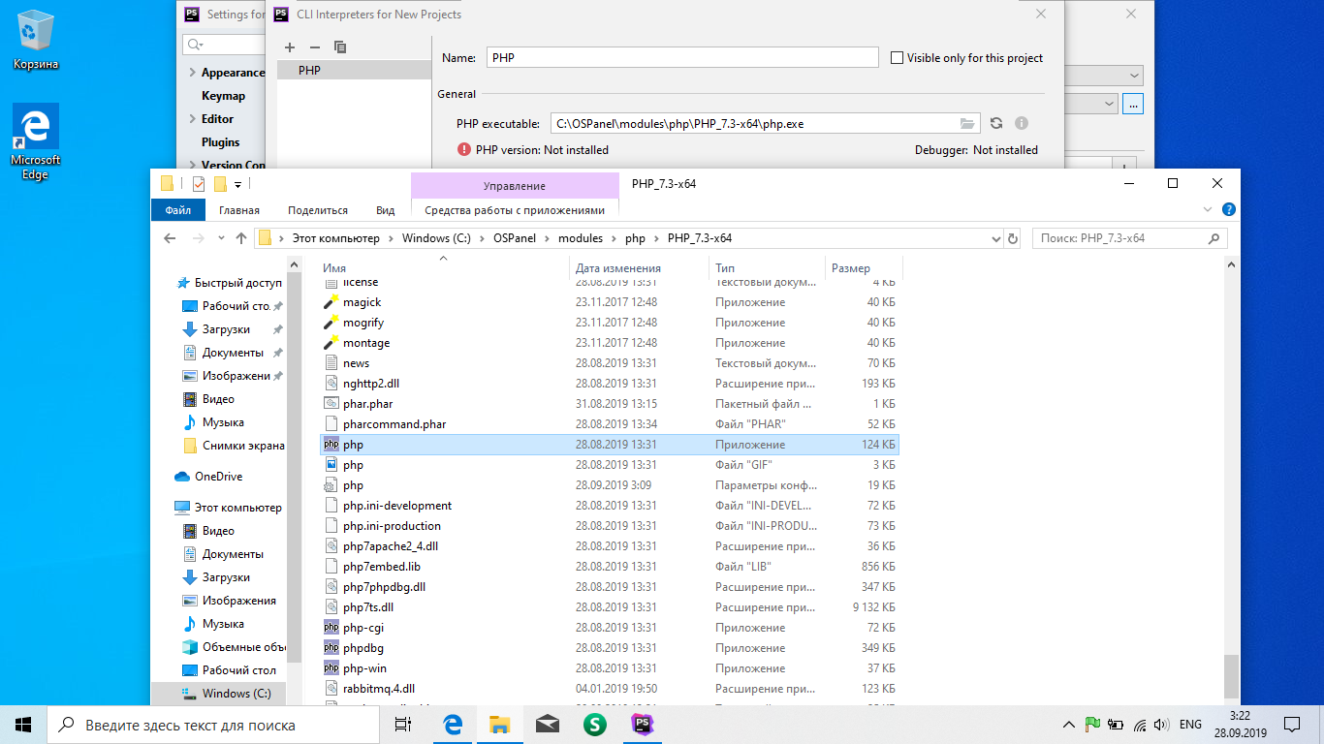Switch to the 'Вид' ribbon tab
Viewport: 1324px width, 744px height.
click(384, 209)
